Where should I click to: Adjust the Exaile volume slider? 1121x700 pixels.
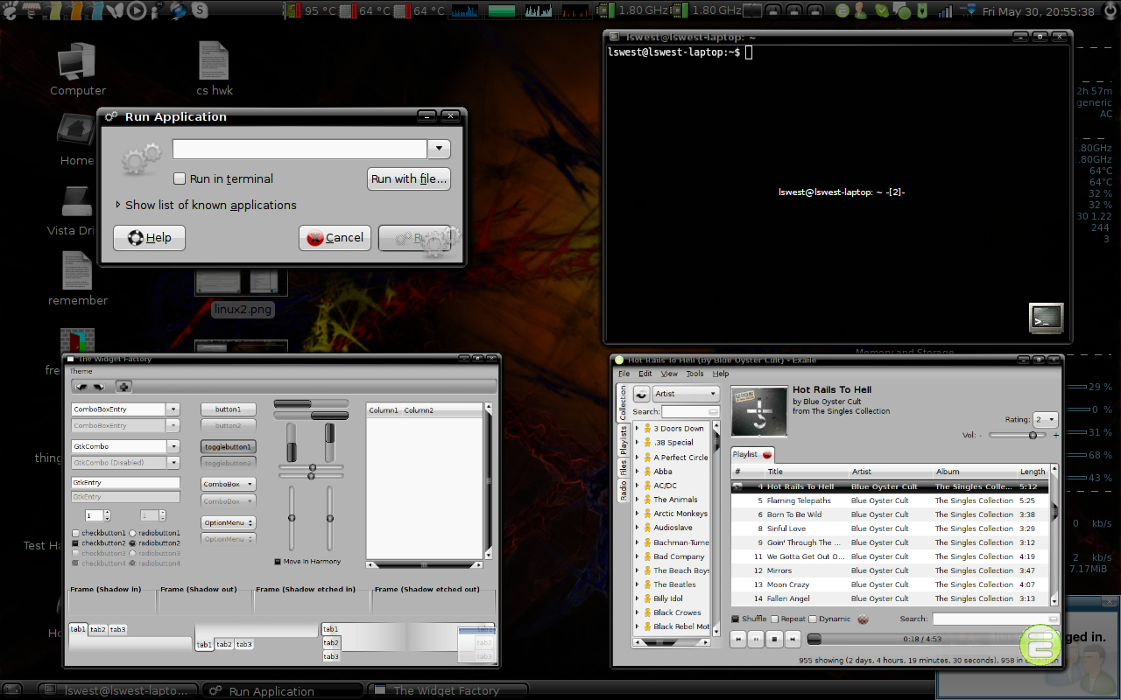coord(1018,435)
